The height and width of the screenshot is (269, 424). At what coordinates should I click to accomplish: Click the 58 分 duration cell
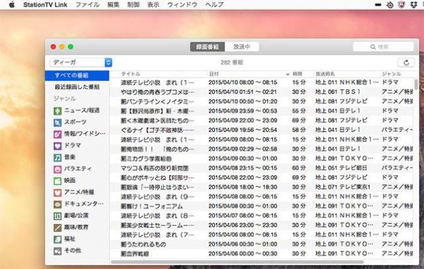tap(299, 130)
